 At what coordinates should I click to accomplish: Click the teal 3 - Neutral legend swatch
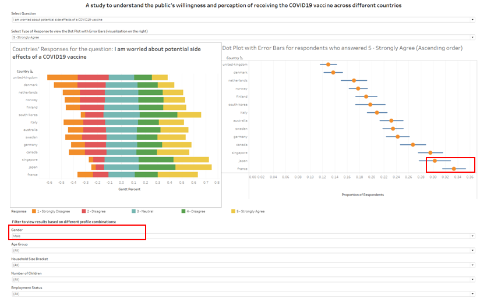(133, 211)
